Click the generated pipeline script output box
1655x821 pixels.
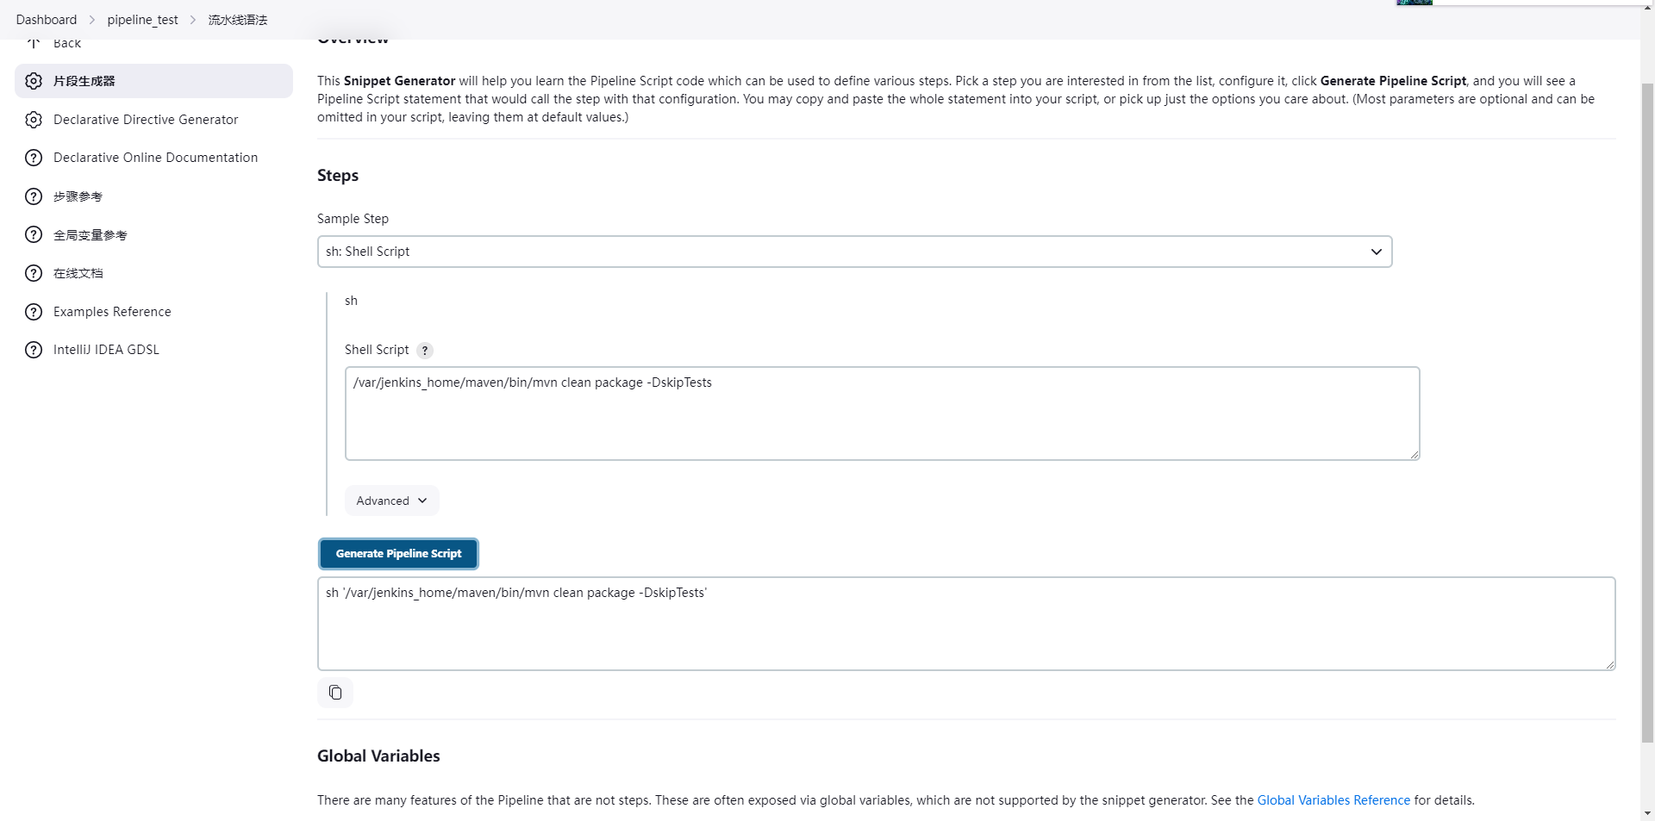pos(965,624)
